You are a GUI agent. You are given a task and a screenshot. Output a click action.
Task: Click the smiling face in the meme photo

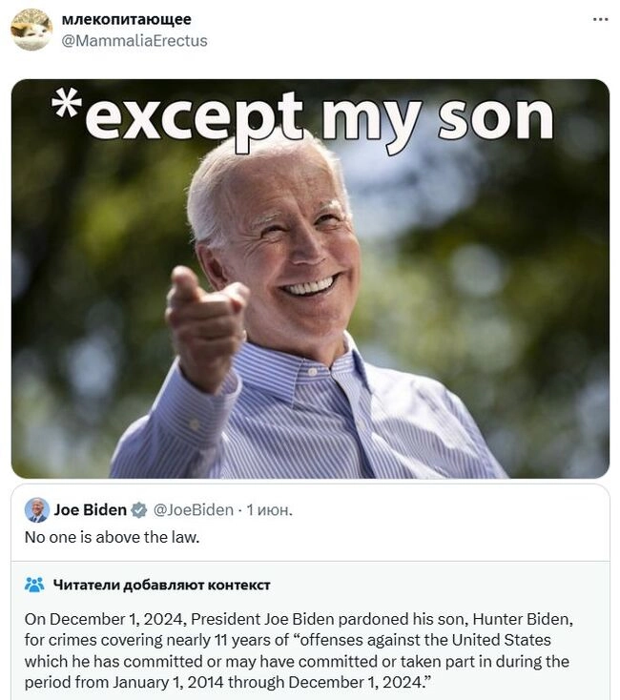pos(291,248)
